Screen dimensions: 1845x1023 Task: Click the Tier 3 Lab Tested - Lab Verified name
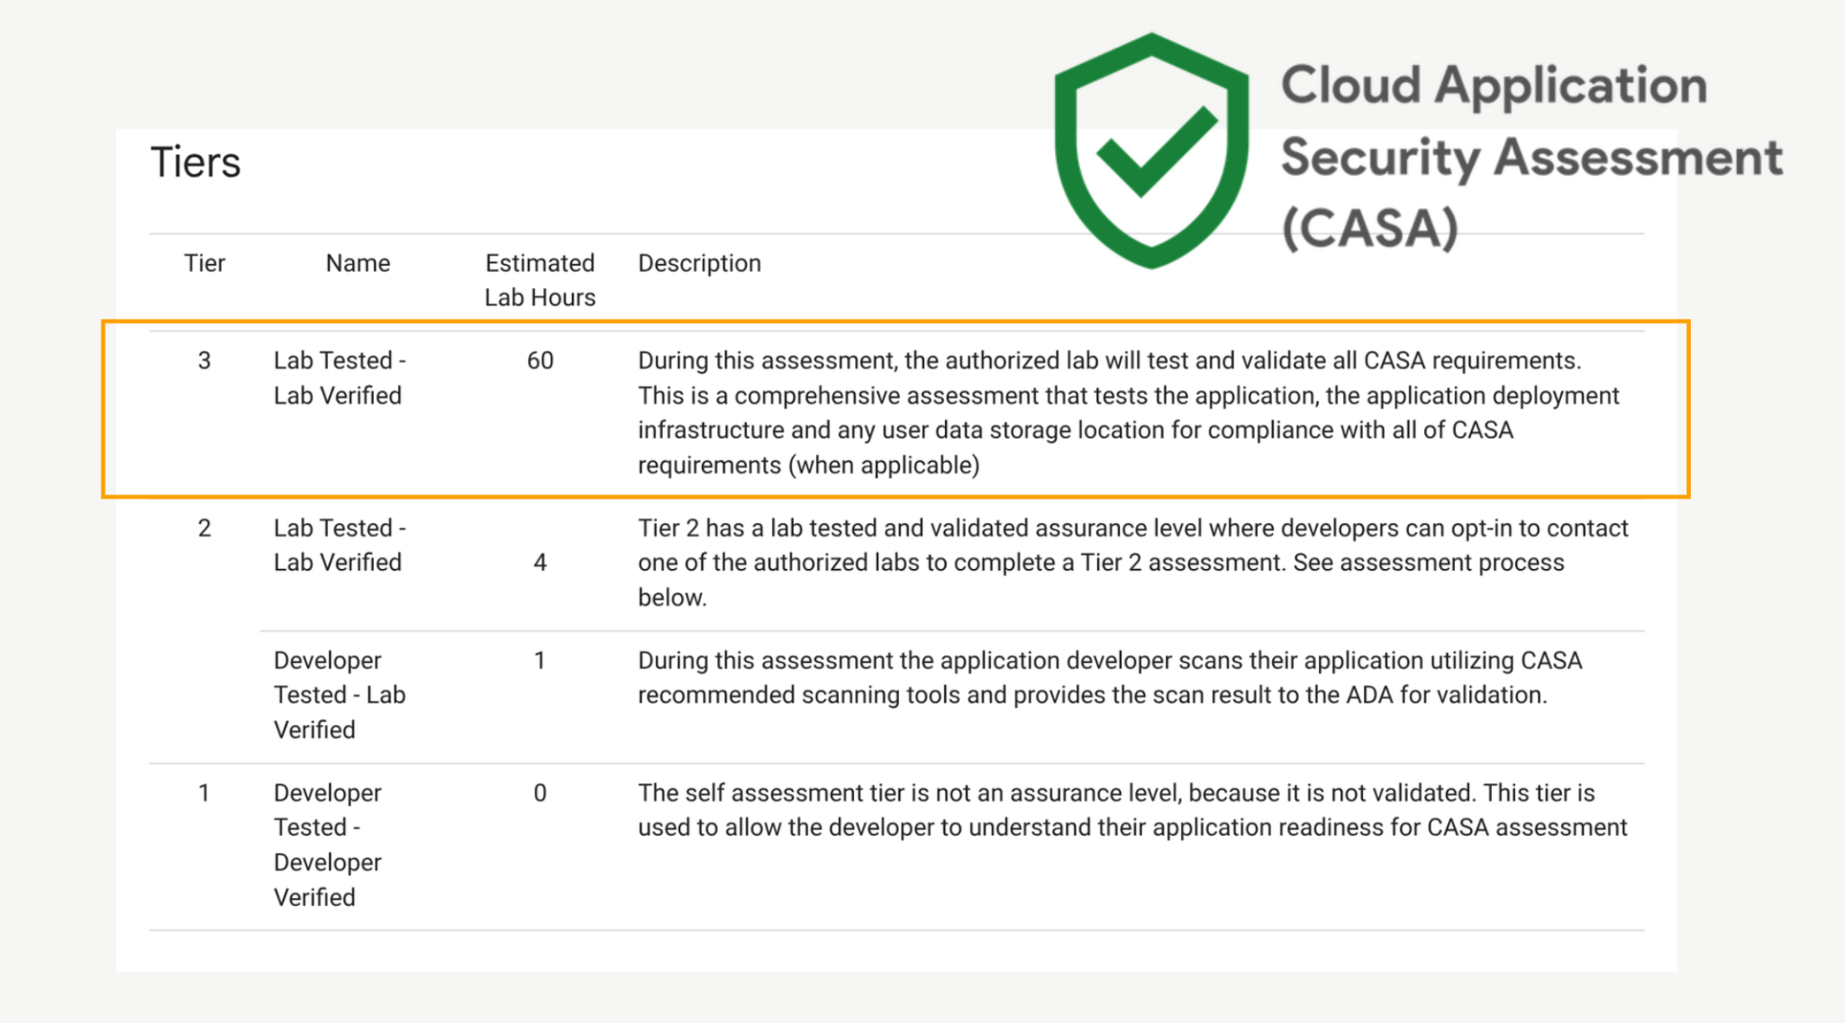pos(339,377)
